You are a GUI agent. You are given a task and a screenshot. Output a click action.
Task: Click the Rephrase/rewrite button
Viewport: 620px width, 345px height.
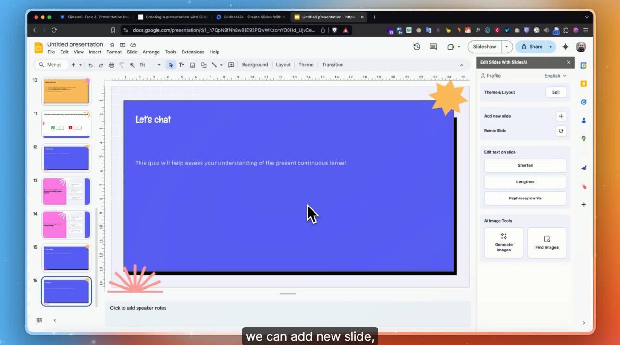(x=525, y=198)
